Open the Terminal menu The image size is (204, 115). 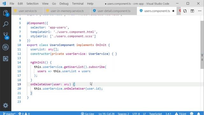(78, 4)
